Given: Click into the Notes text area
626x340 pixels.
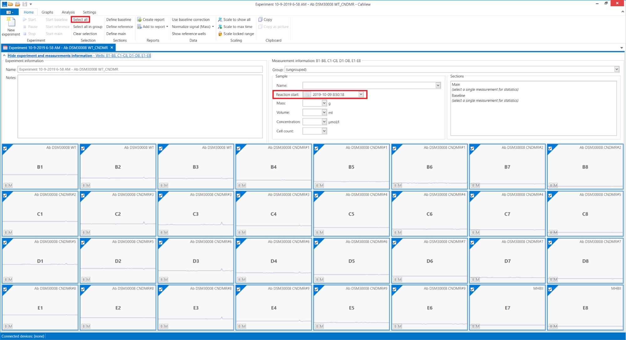Looking at the screenshot, I should (x=140, y=106).
